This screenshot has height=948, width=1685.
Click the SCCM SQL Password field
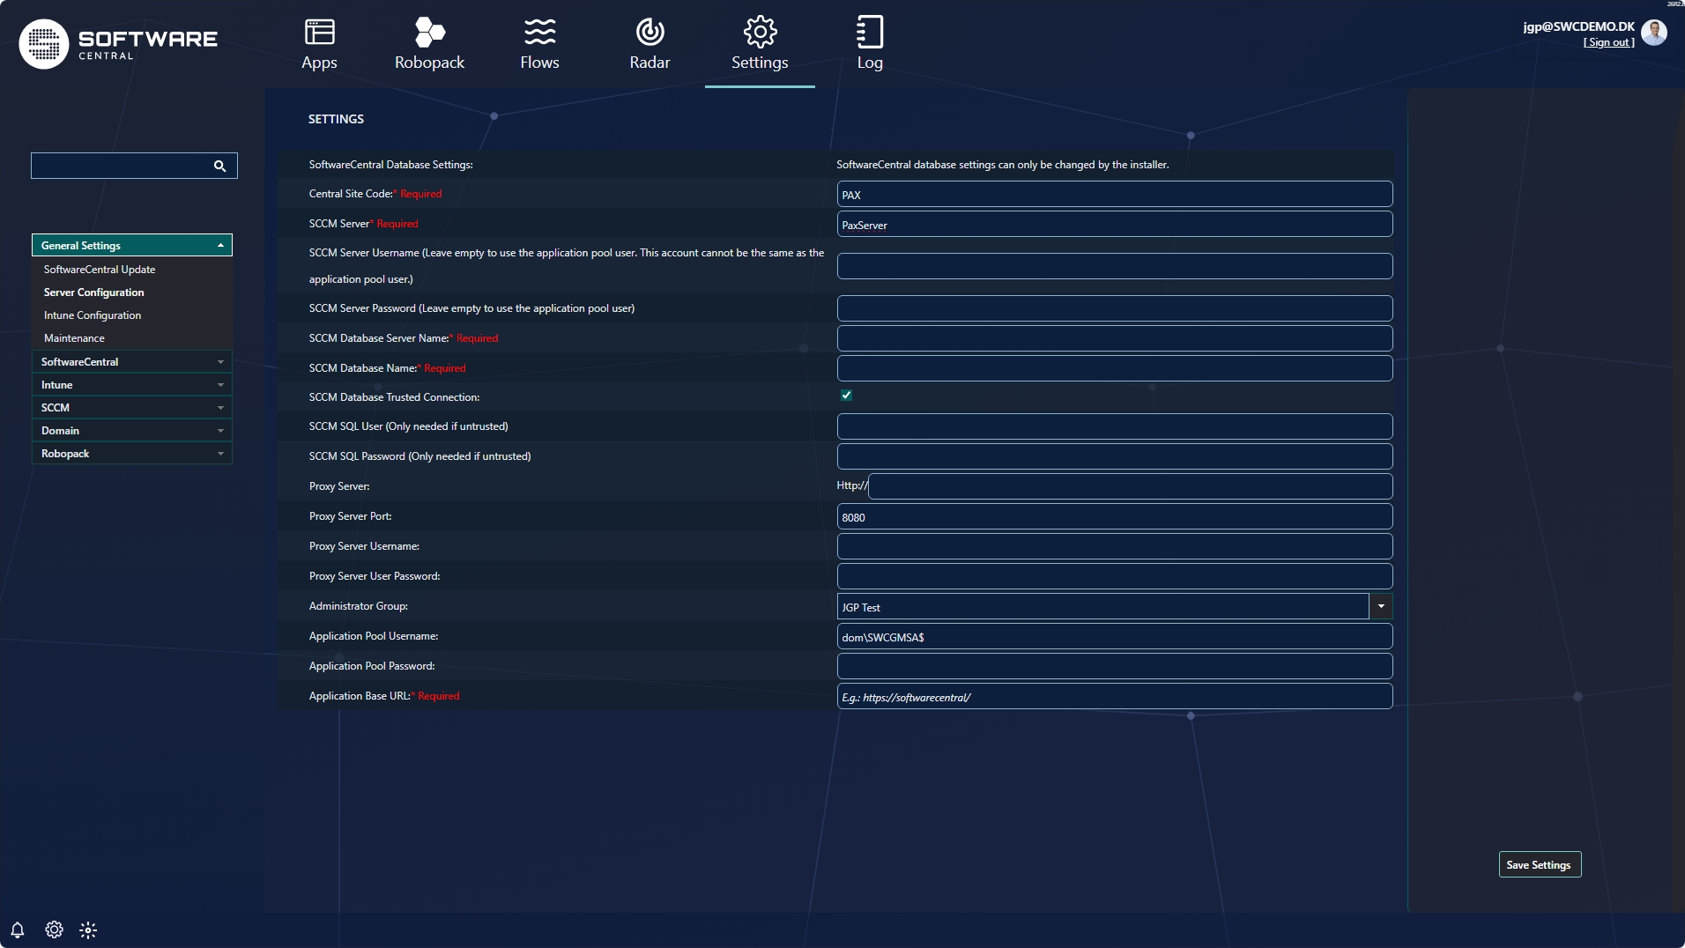(x=1115, y=456)
